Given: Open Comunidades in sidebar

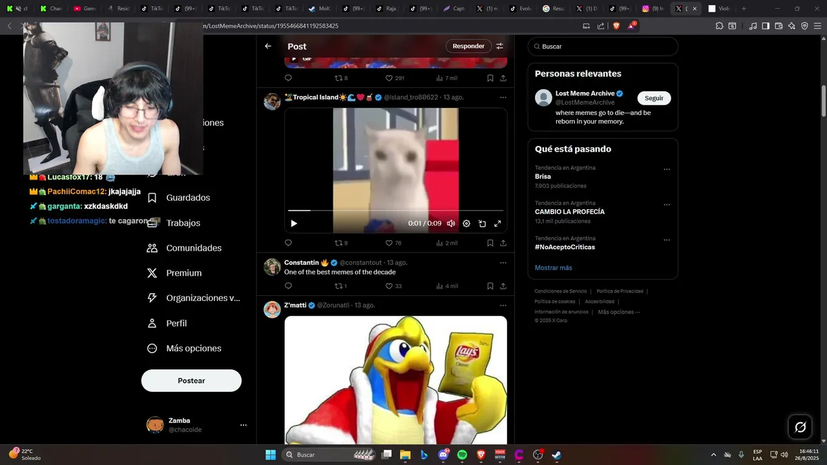Looking at the screenshot, I should pyautogui.click(x=184, y=248).
